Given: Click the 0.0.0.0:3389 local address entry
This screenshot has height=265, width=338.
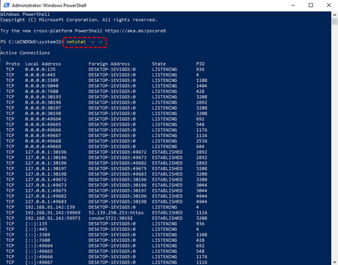Looking at the screenshot, I should (x=42, y=81).
